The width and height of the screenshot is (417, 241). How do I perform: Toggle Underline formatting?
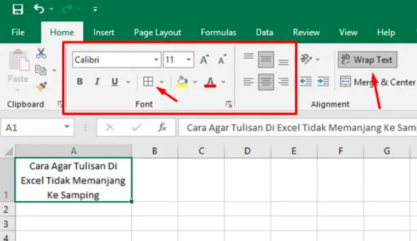(115, 82)
